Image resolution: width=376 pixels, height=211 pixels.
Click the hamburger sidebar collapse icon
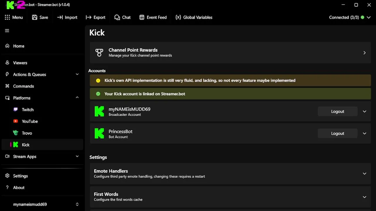click(x=7, y=31)
